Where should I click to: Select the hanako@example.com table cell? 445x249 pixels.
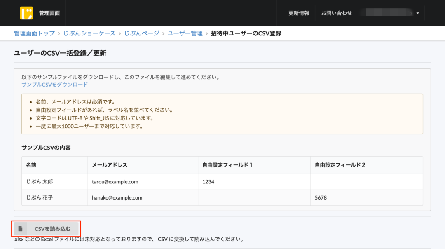point(117,197)
